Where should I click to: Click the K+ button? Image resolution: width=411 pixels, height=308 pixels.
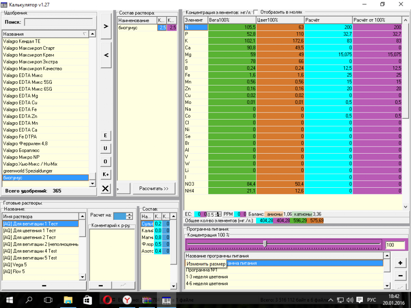coord(105,175)
